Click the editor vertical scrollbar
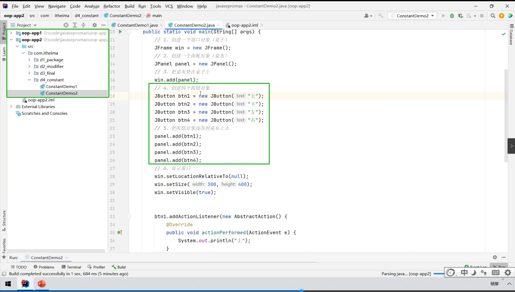Image resolution: width=515 pixels, height=292 pixels. (x=506, y=115)
